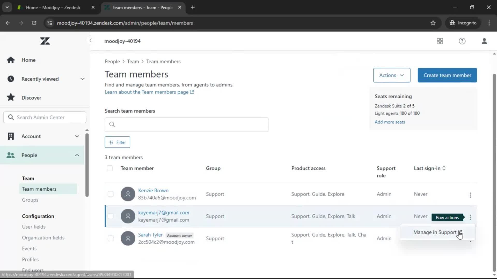Focus the Search Admin Center field
The width and height of the screenshot is (497, 279).
pyautogui.click(x=45, y=117)
